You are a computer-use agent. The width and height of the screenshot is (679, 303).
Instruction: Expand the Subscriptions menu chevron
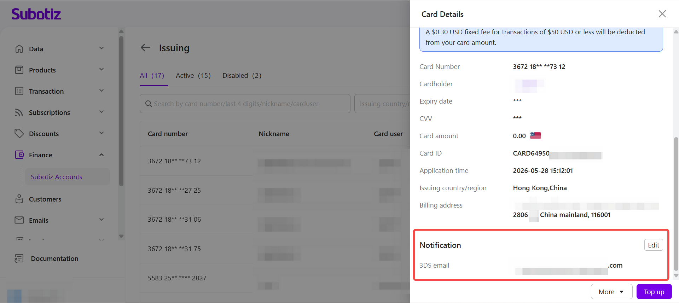[101, 112]
